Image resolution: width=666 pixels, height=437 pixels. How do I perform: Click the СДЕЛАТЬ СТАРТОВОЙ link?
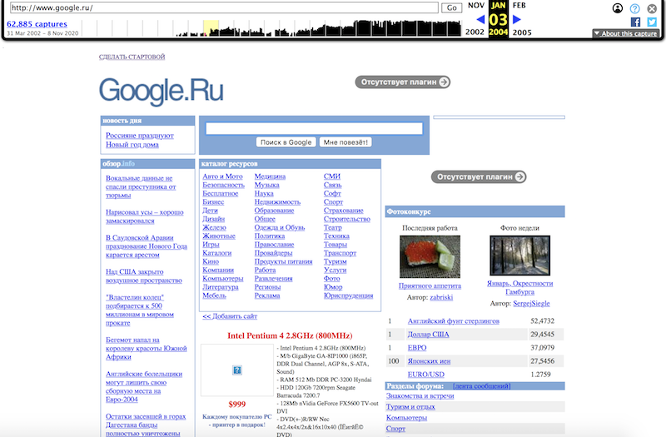coord(132,57)
